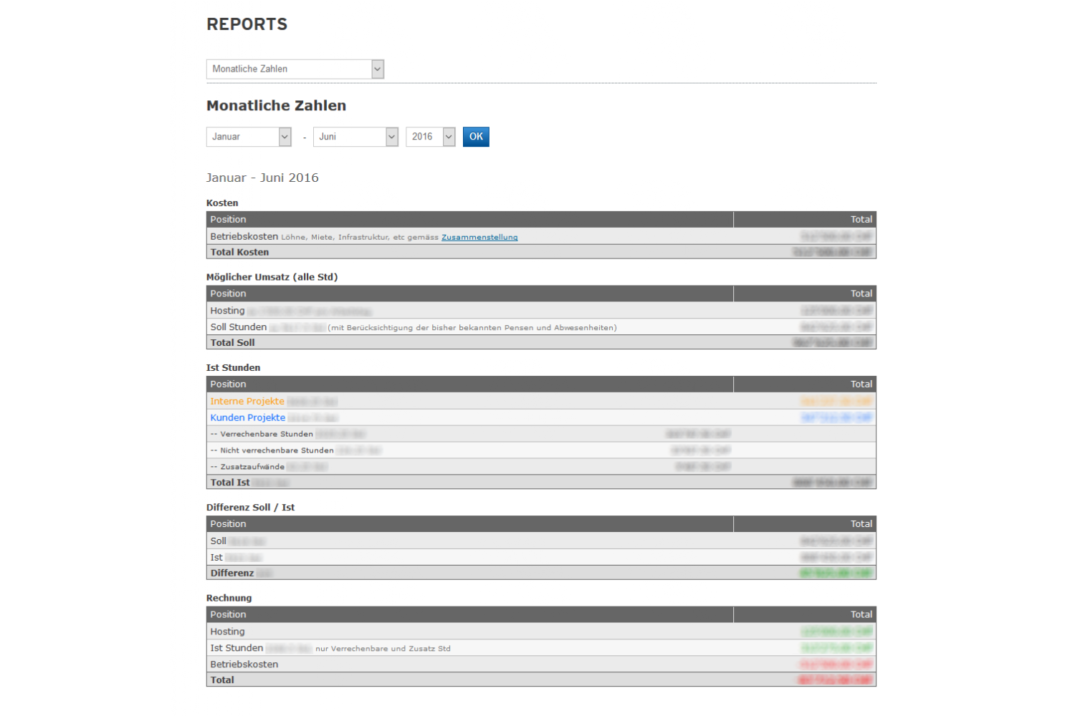Image resolution: width=1075 pixels, height=716 pixels.
Task: Expand the end month dropdown showing Juni
Action: [355, 137]
